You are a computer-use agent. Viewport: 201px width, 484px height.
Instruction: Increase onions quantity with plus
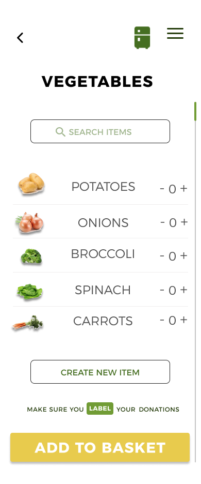point(184,222)
